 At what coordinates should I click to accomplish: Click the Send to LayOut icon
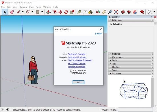135,12
